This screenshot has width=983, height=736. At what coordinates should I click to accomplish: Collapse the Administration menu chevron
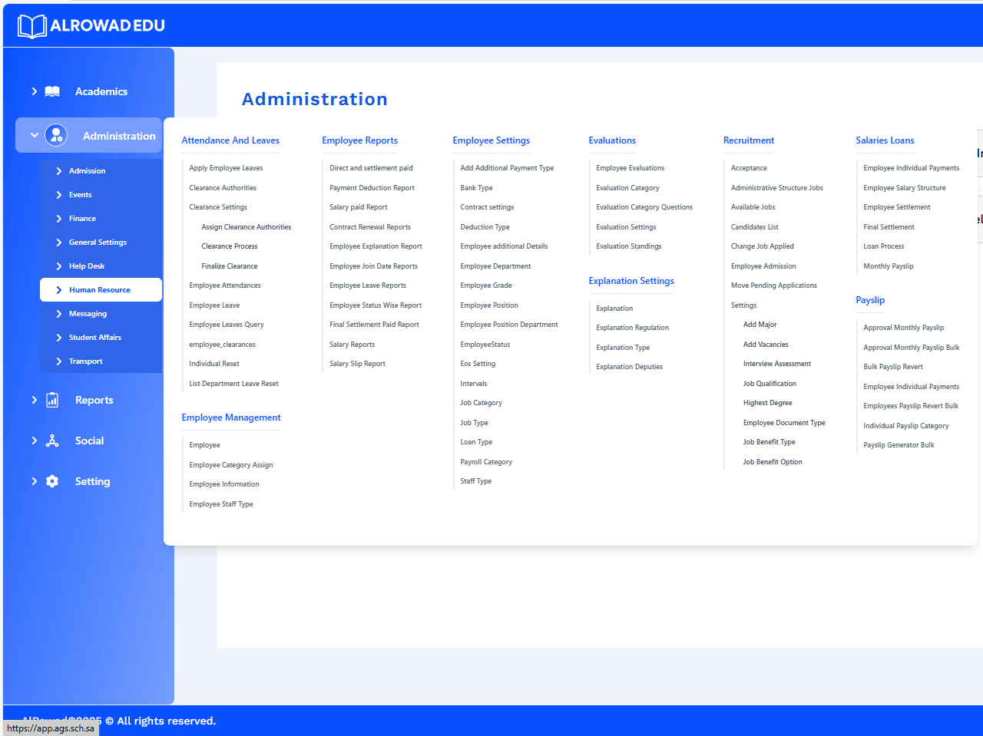click(34, 135)
